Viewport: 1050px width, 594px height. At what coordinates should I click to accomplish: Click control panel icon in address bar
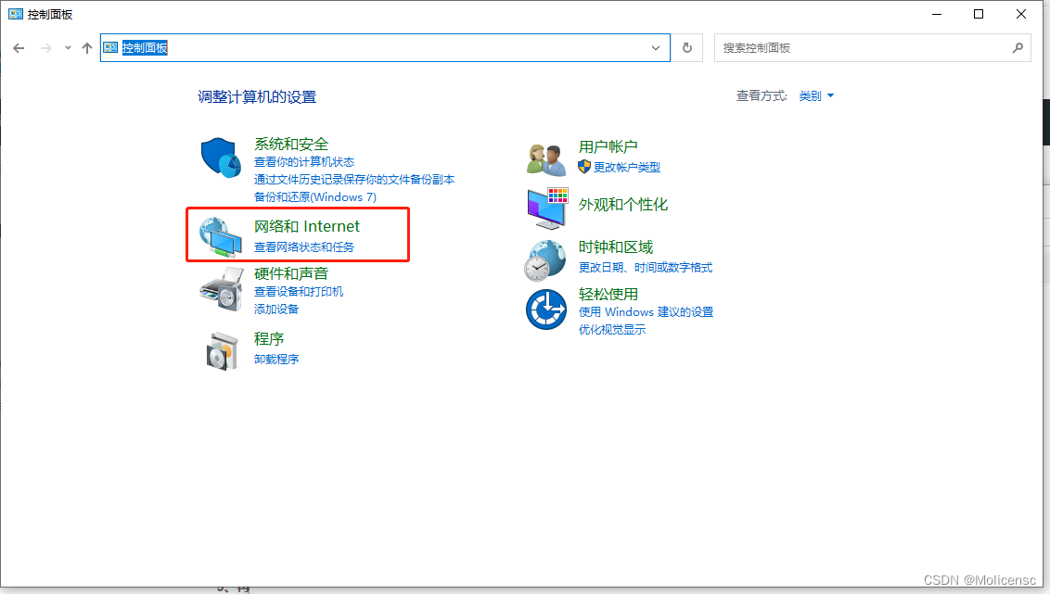pos(110,47)
